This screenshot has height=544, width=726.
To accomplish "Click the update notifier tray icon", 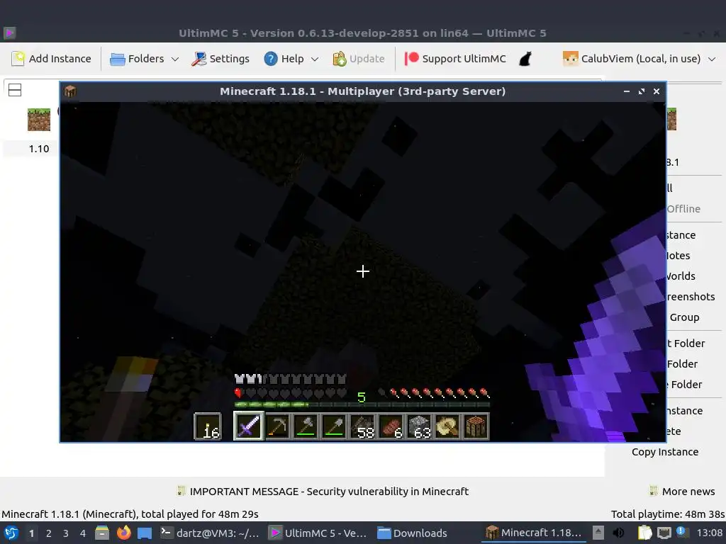I will point(681,532).
